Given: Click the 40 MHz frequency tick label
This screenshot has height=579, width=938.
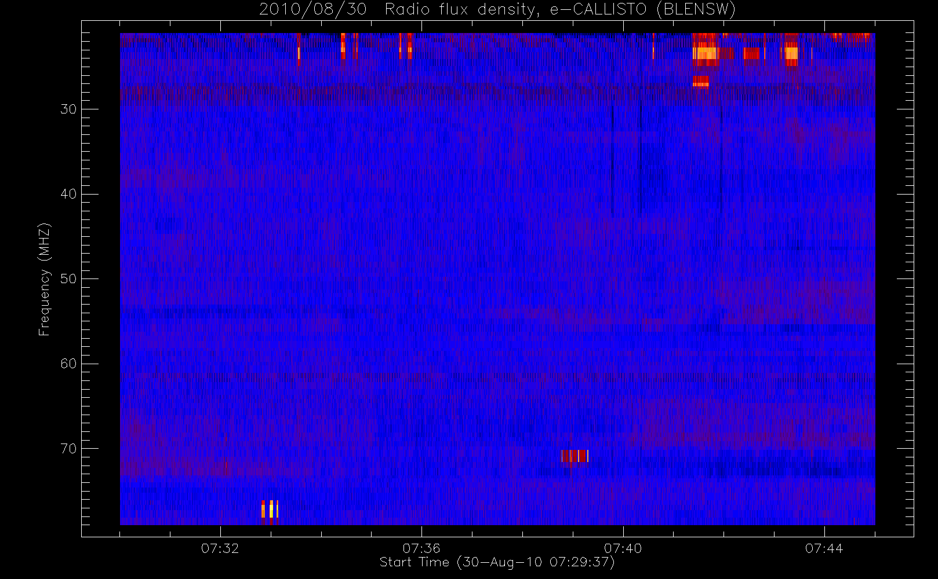Looking at the screenshot, I should tap(68, 194).
